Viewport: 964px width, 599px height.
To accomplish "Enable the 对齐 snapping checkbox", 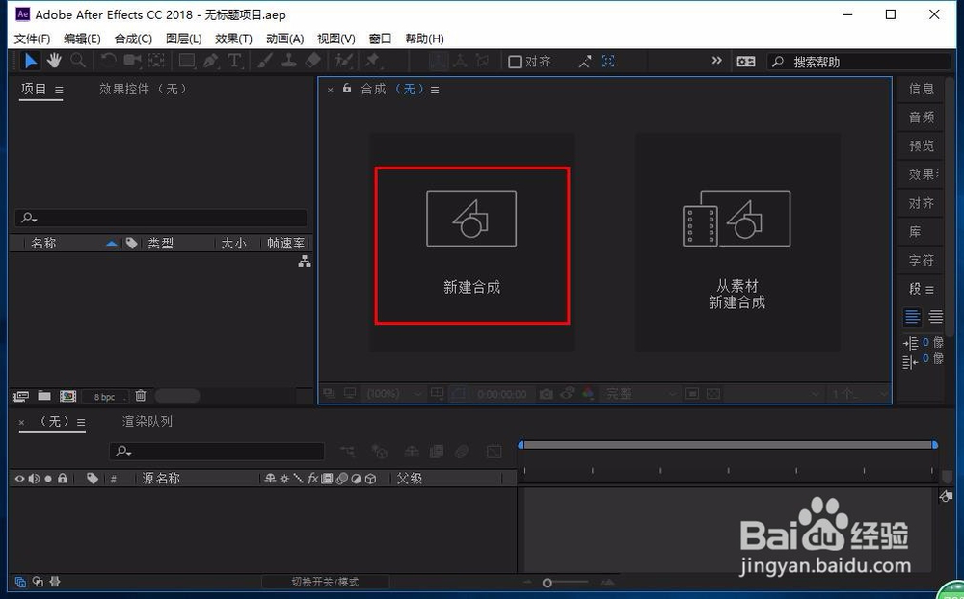I will tap(515, 62).
